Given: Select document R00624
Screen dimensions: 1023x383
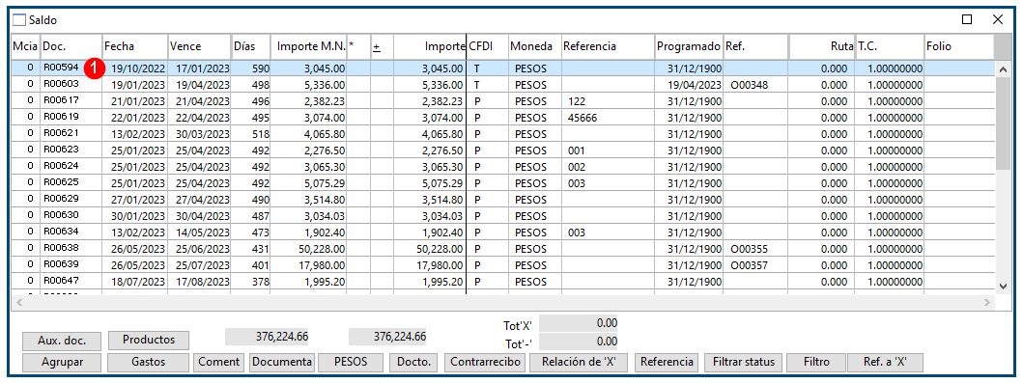Looking at the screenshot, I should (61, 166).
